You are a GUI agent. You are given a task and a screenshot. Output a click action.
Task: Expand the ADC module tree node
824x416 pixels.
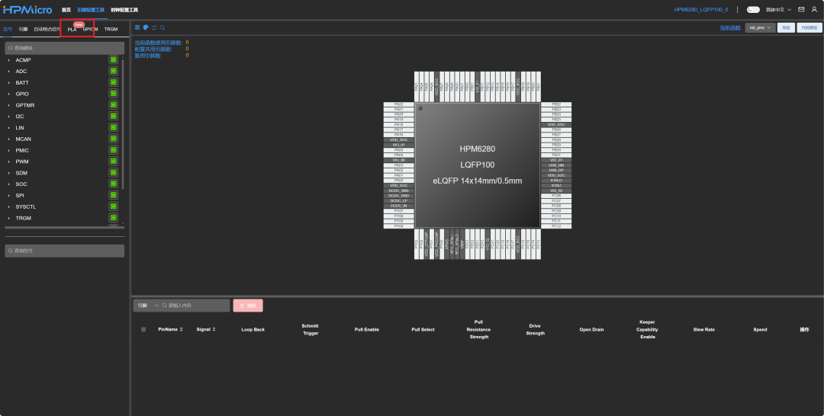point(9,72)
